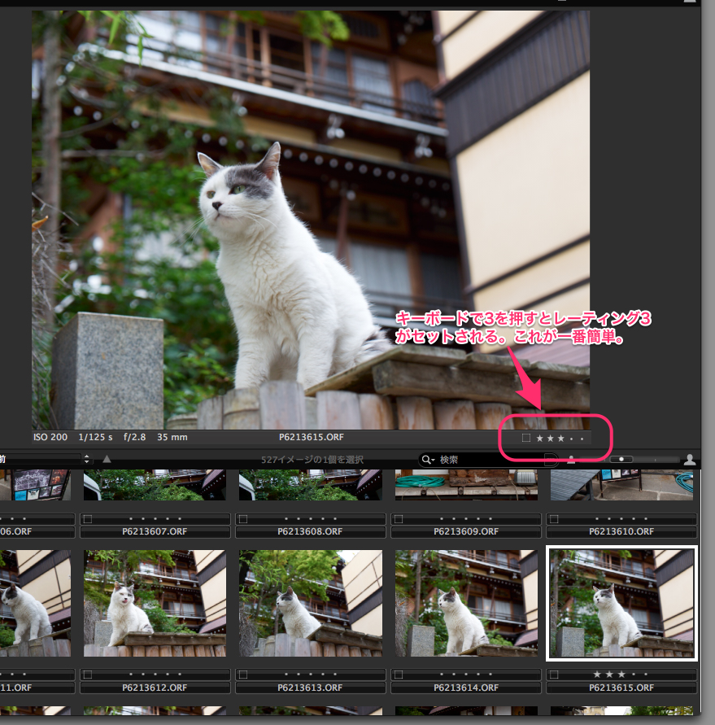The width and height of the screenshot is (715, 725).
Task: Click the P6213610.ORF filename label
Action: 620,531
